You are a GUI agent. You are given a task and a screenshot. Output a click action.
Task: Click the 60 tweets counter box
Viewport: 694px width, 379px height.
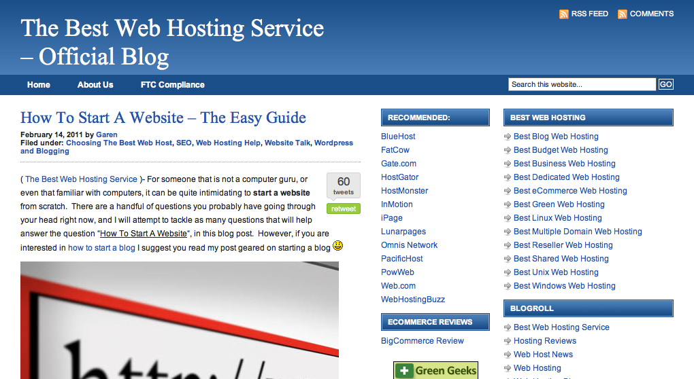(344, 185)
